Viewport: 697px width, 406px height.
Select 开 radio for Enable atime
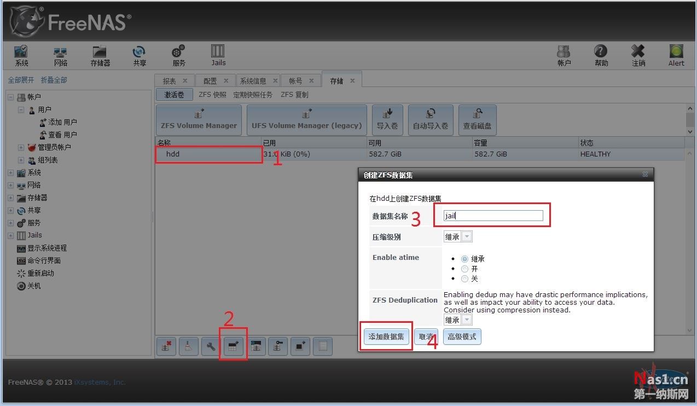pyautogui.click(x=465, y=269)
